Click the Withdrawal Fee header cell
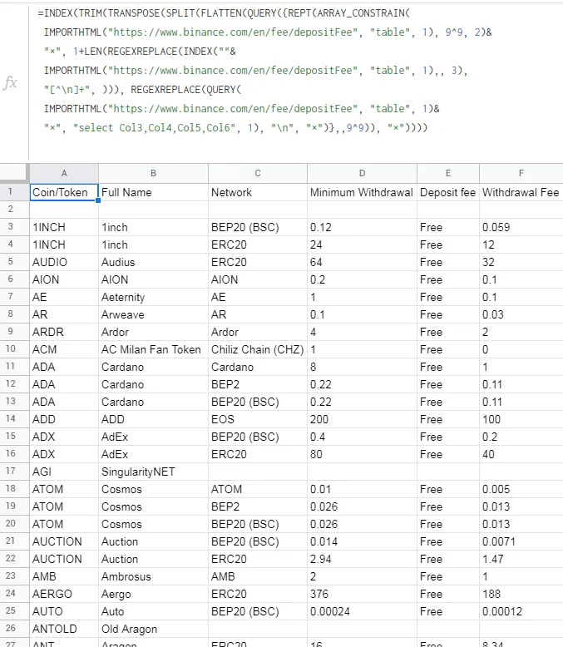The image size is (563, 647). pos(521,193)
